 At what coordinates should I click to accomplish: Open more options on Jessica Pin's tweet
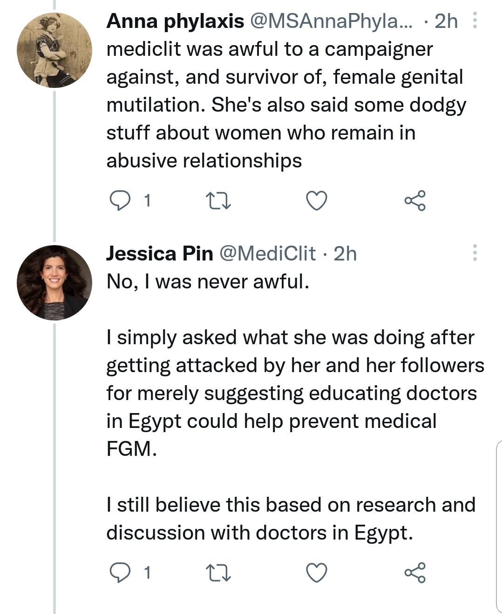tap(475, 253)
